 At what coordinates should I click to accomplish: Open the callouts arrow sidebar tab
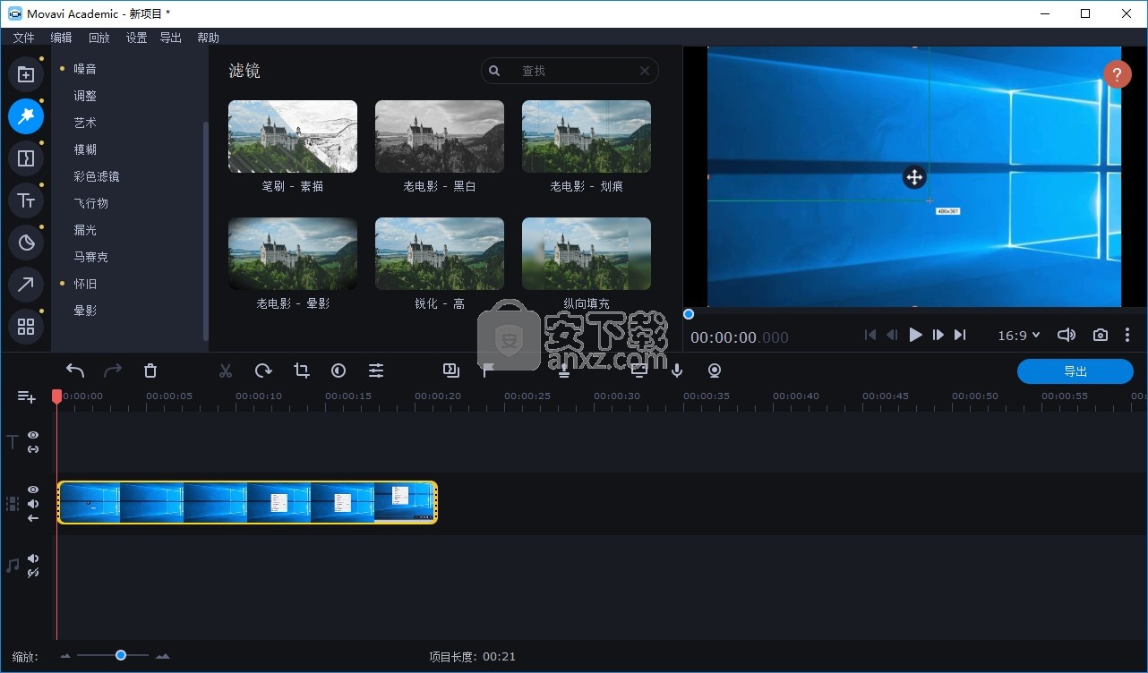26,285
